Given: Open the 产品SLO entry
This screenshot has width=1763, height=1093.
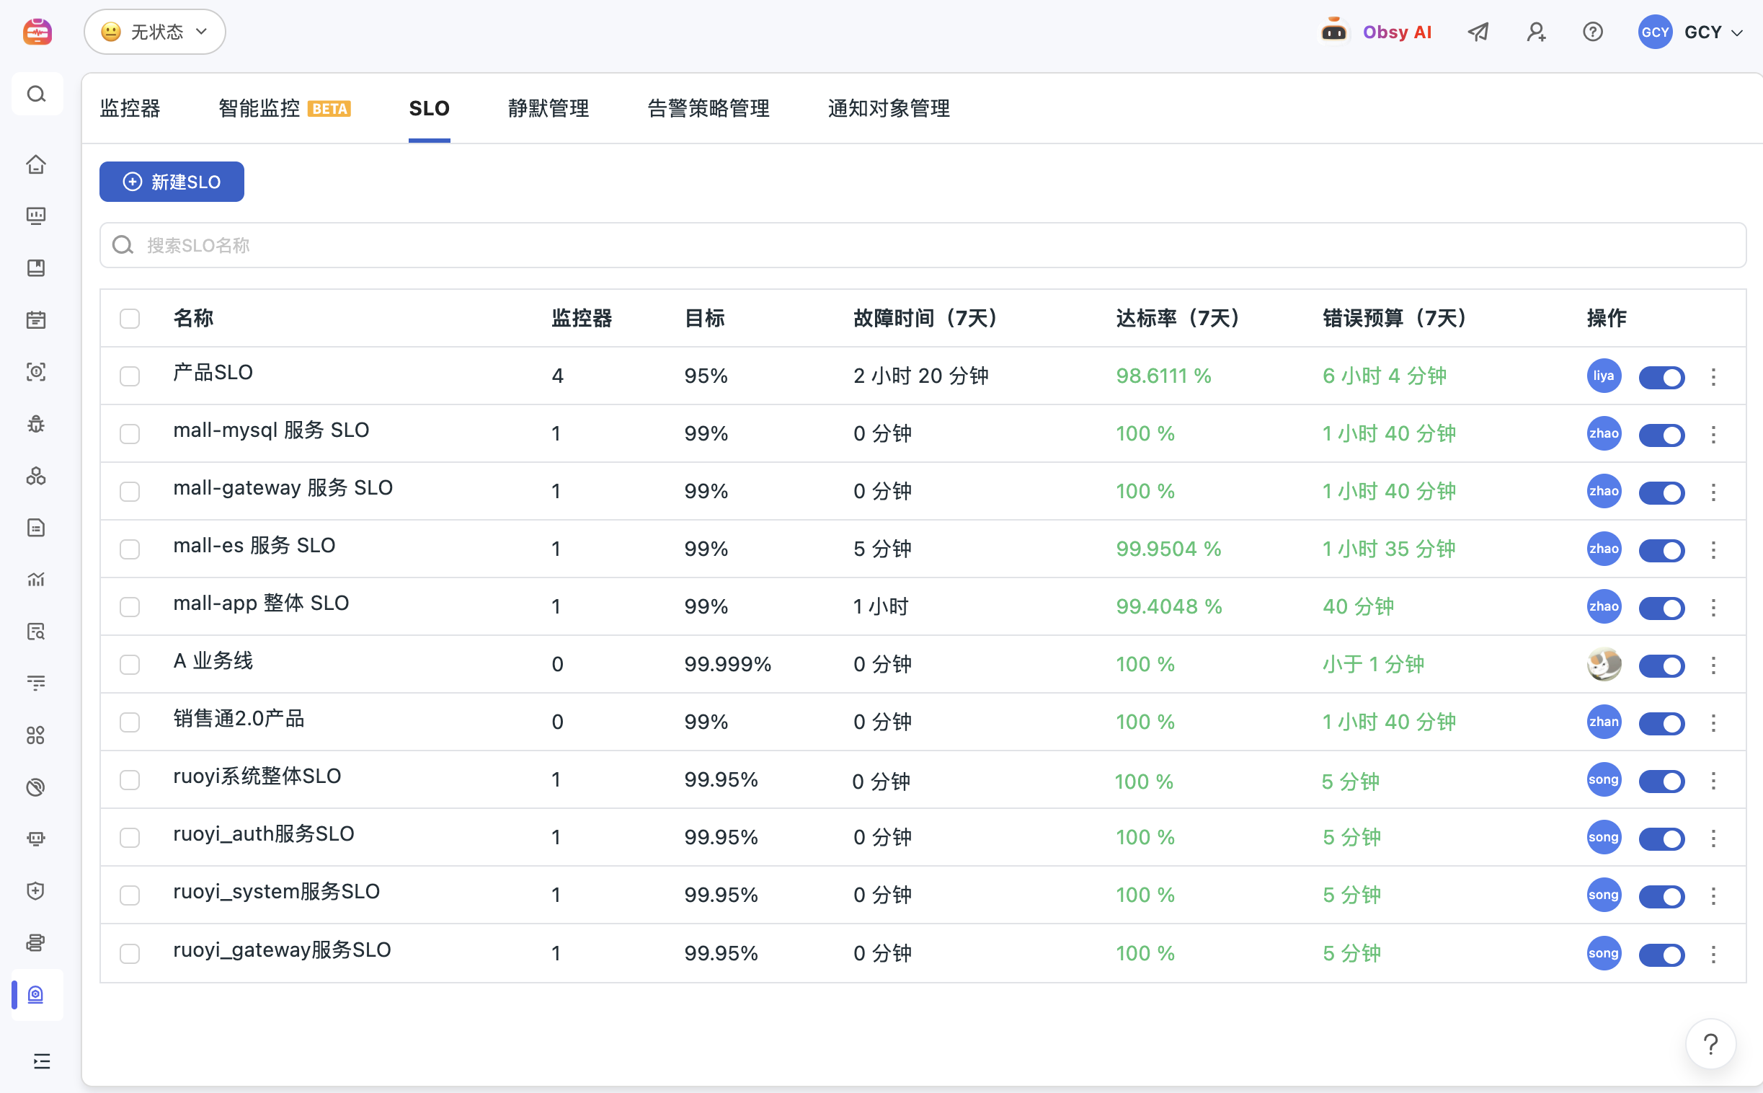Looking at the screenshot, I should click(213, 373).
